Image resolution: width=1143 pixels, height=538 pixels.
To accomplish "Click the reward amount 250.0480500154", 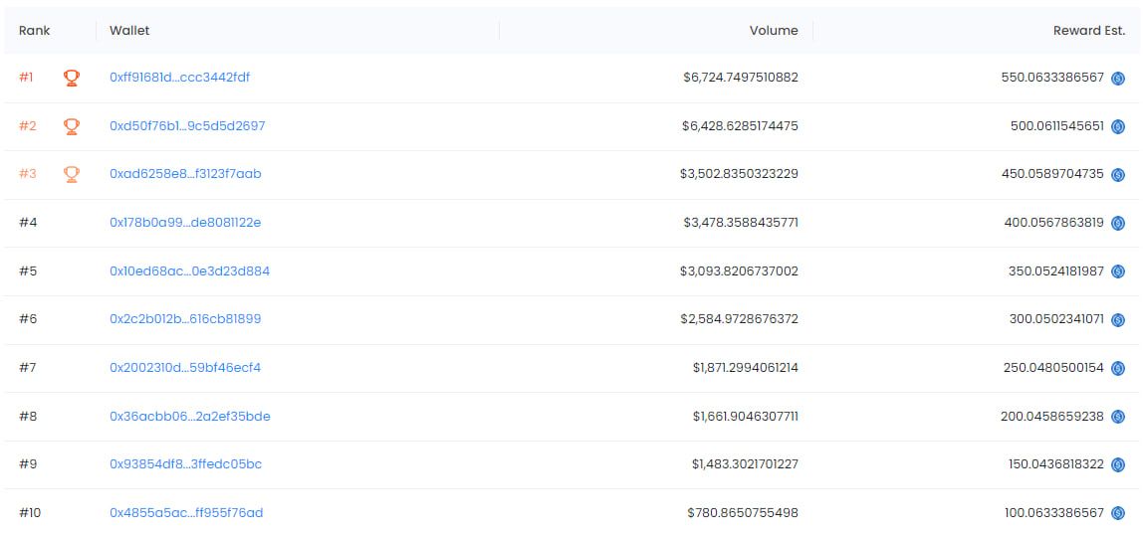I will (1054, 368).
